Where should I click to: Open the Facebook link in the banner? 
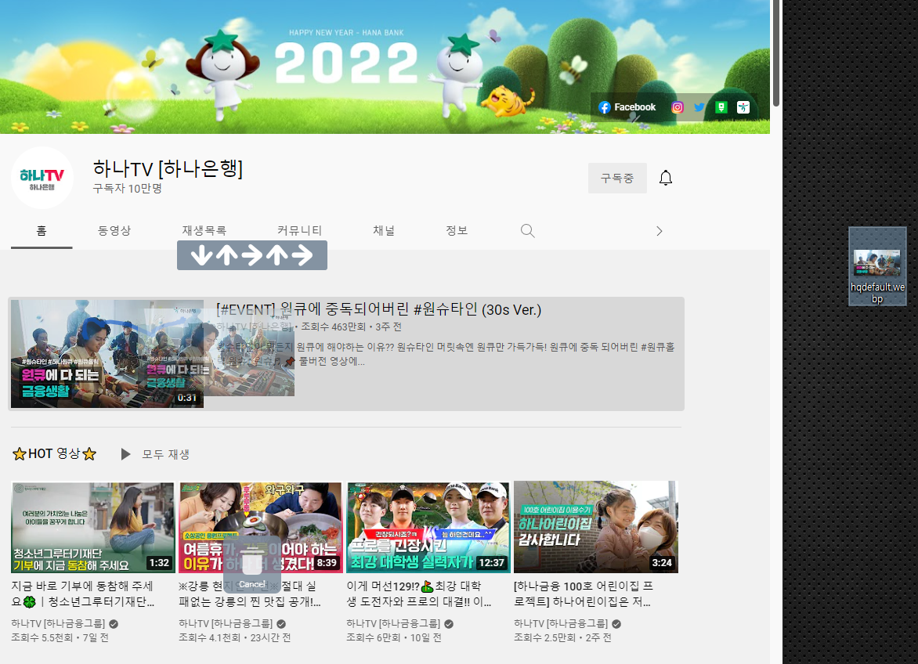click(627, 107)
